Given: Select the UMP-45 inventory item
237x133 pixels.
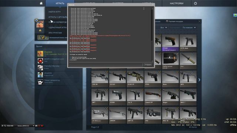Looking at the screenshot, I should pyautogui.click(x=135, y=115).
